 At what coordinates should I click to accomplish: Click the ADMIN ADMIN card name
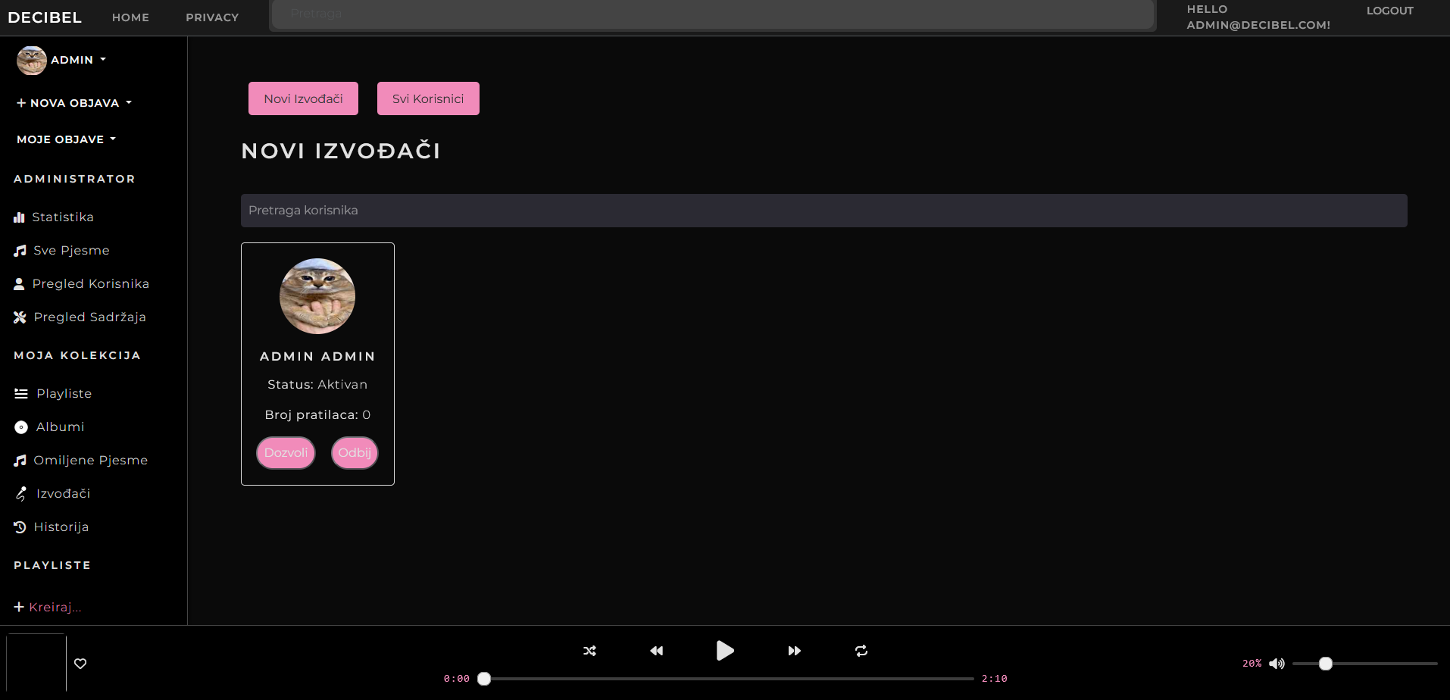pyautogui.click(x=317, y=356)
